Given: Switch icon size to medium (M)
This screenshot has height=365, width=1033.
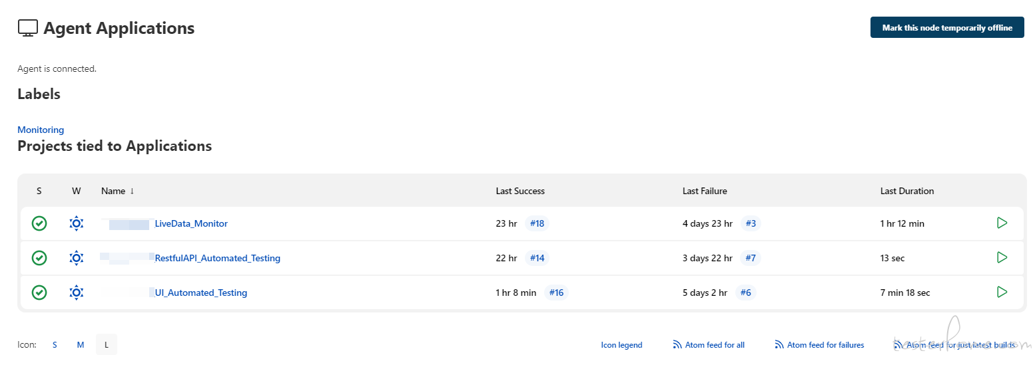Looking at the screenshot, I should (81, 345).
